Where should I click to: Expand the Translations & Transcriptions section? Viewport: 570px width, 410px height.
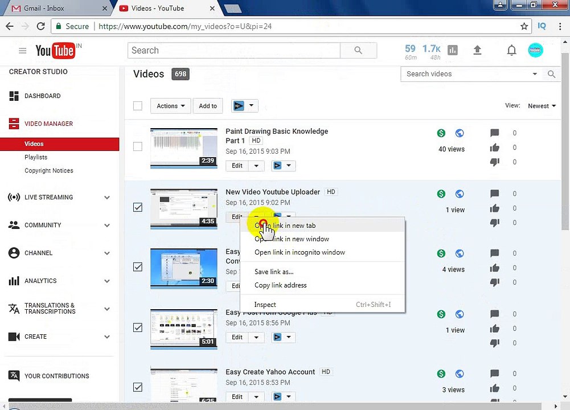pos(107,309)
